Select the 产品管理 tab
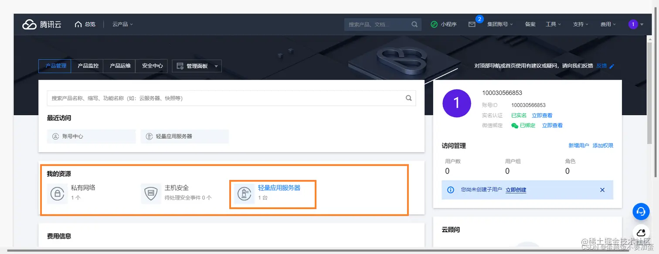This screenshot has width=659, height=254. [56, 66]
